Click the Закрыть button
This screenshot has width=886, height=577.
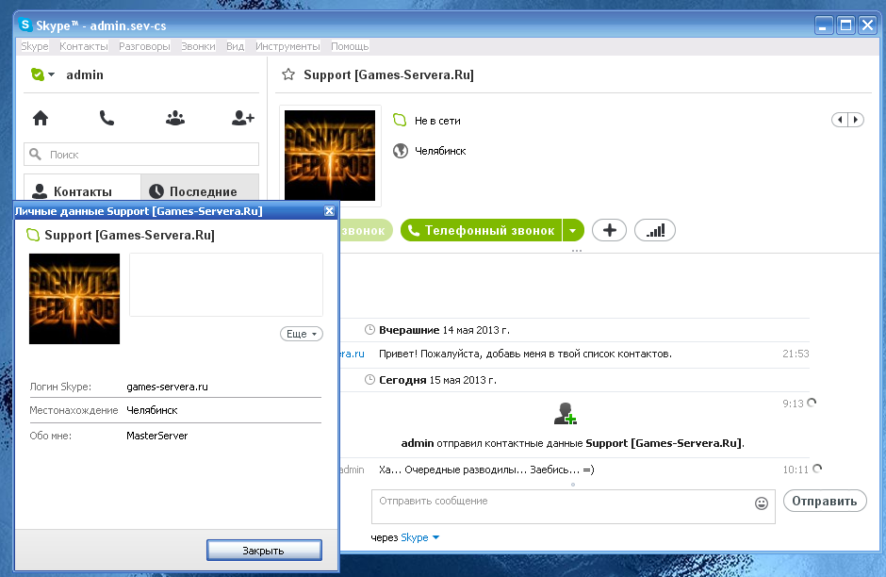(264, 550)
